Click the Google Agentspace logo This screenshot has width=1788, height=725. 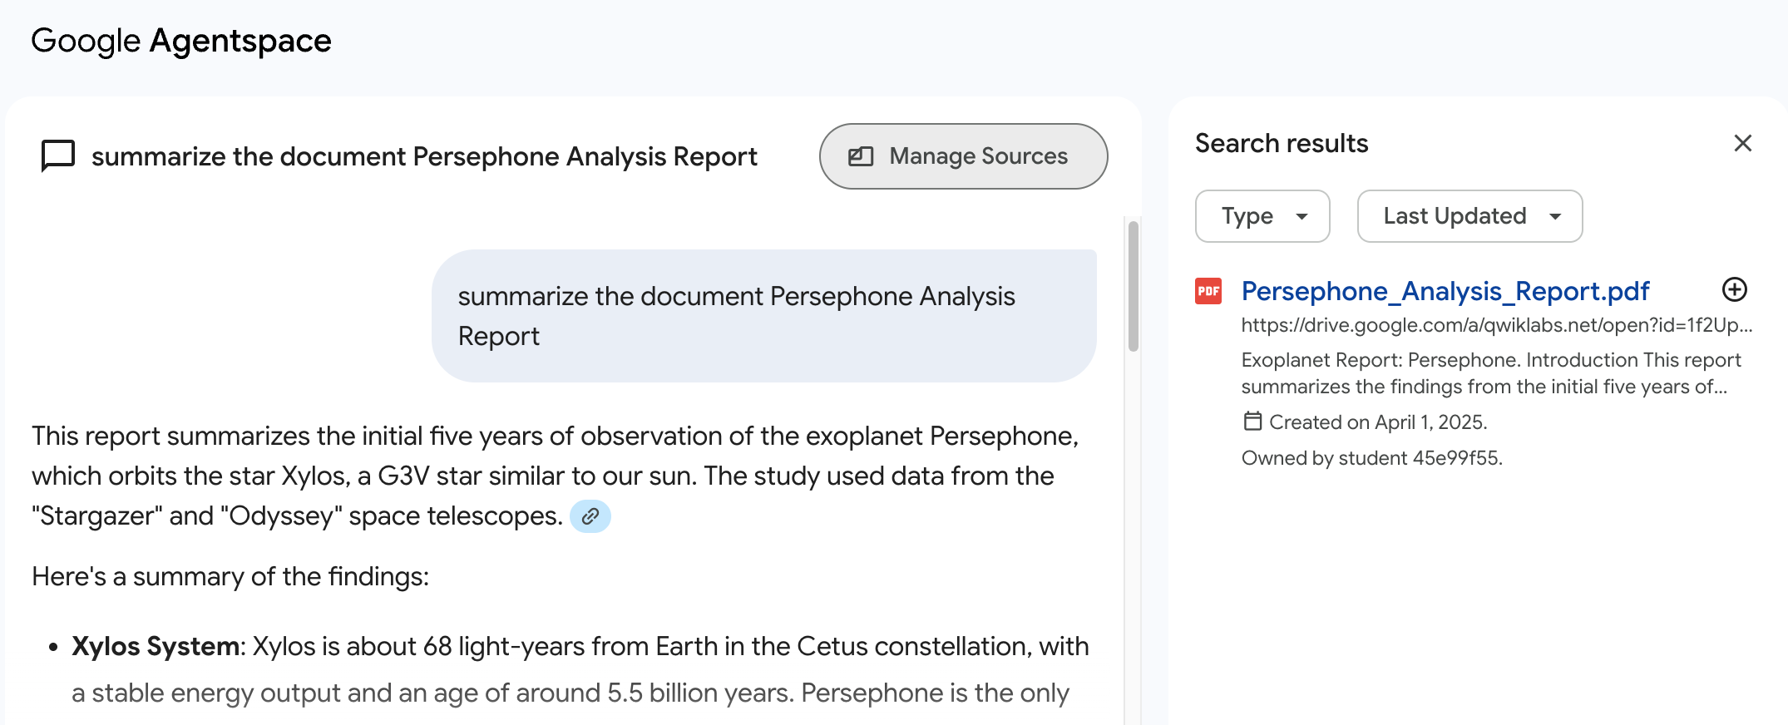pyautogui.click(x=181, y=41)
